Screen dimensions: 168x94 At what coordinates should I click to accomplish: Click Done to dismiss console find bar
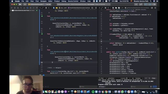point(154,78)
